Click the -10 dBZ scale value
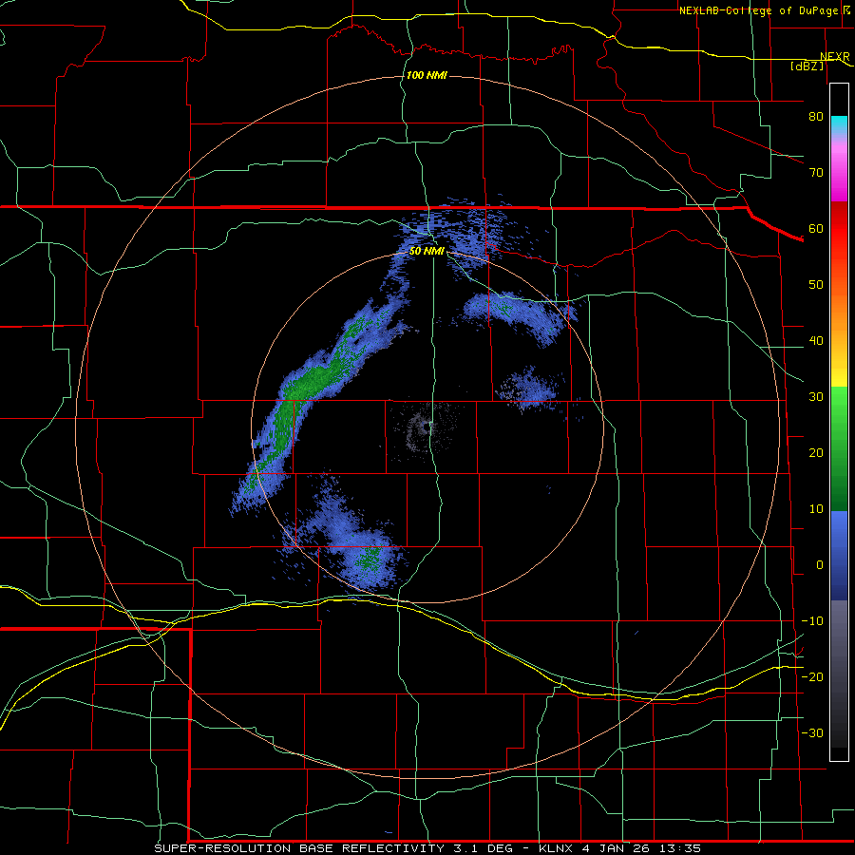The height and width of the screenshot is (855, 855). (812, 621)
